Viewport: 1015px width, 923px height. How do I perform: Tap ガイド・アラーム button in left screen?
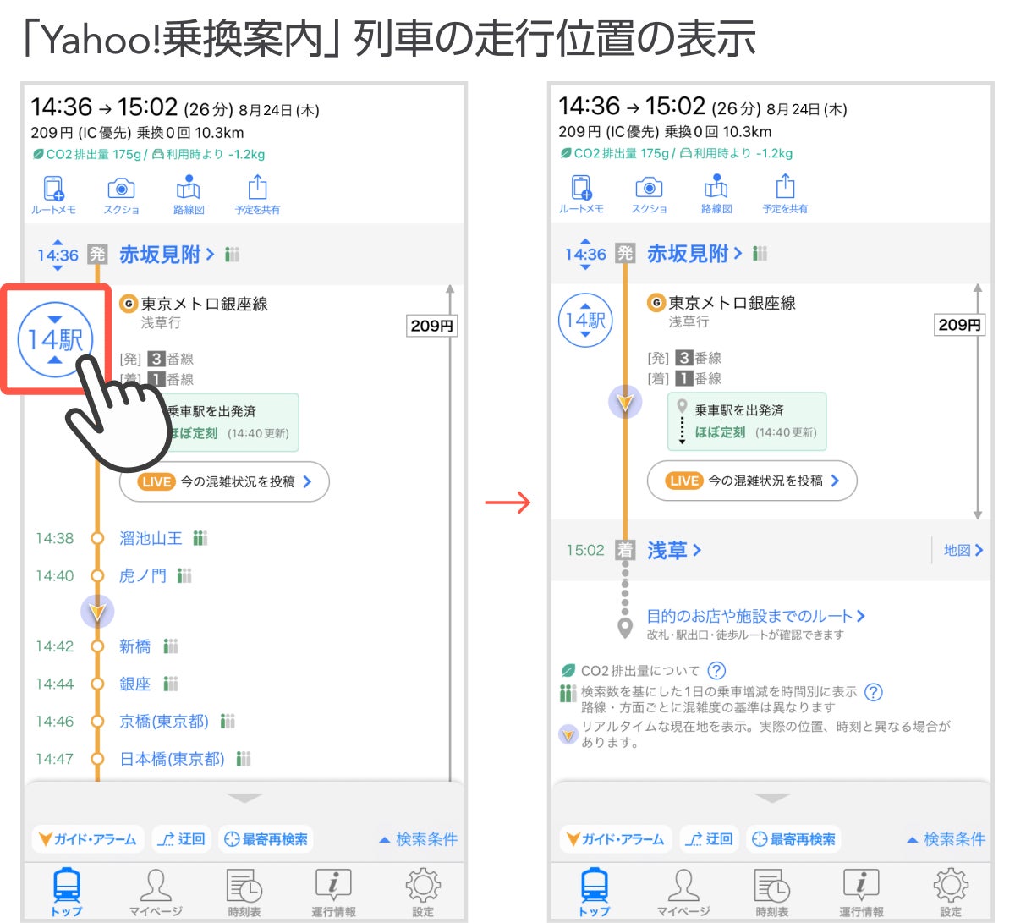pyautogui.click(x=88, y=839)
